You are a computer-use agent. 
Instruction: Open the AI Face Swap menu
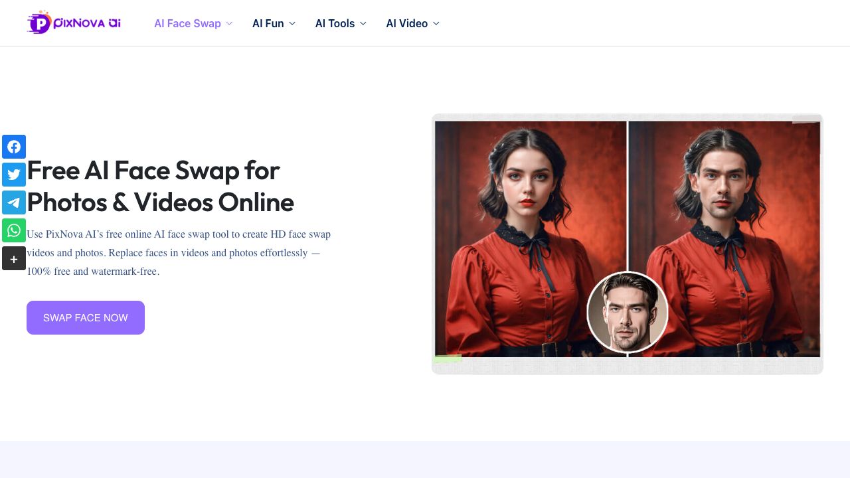187,23
